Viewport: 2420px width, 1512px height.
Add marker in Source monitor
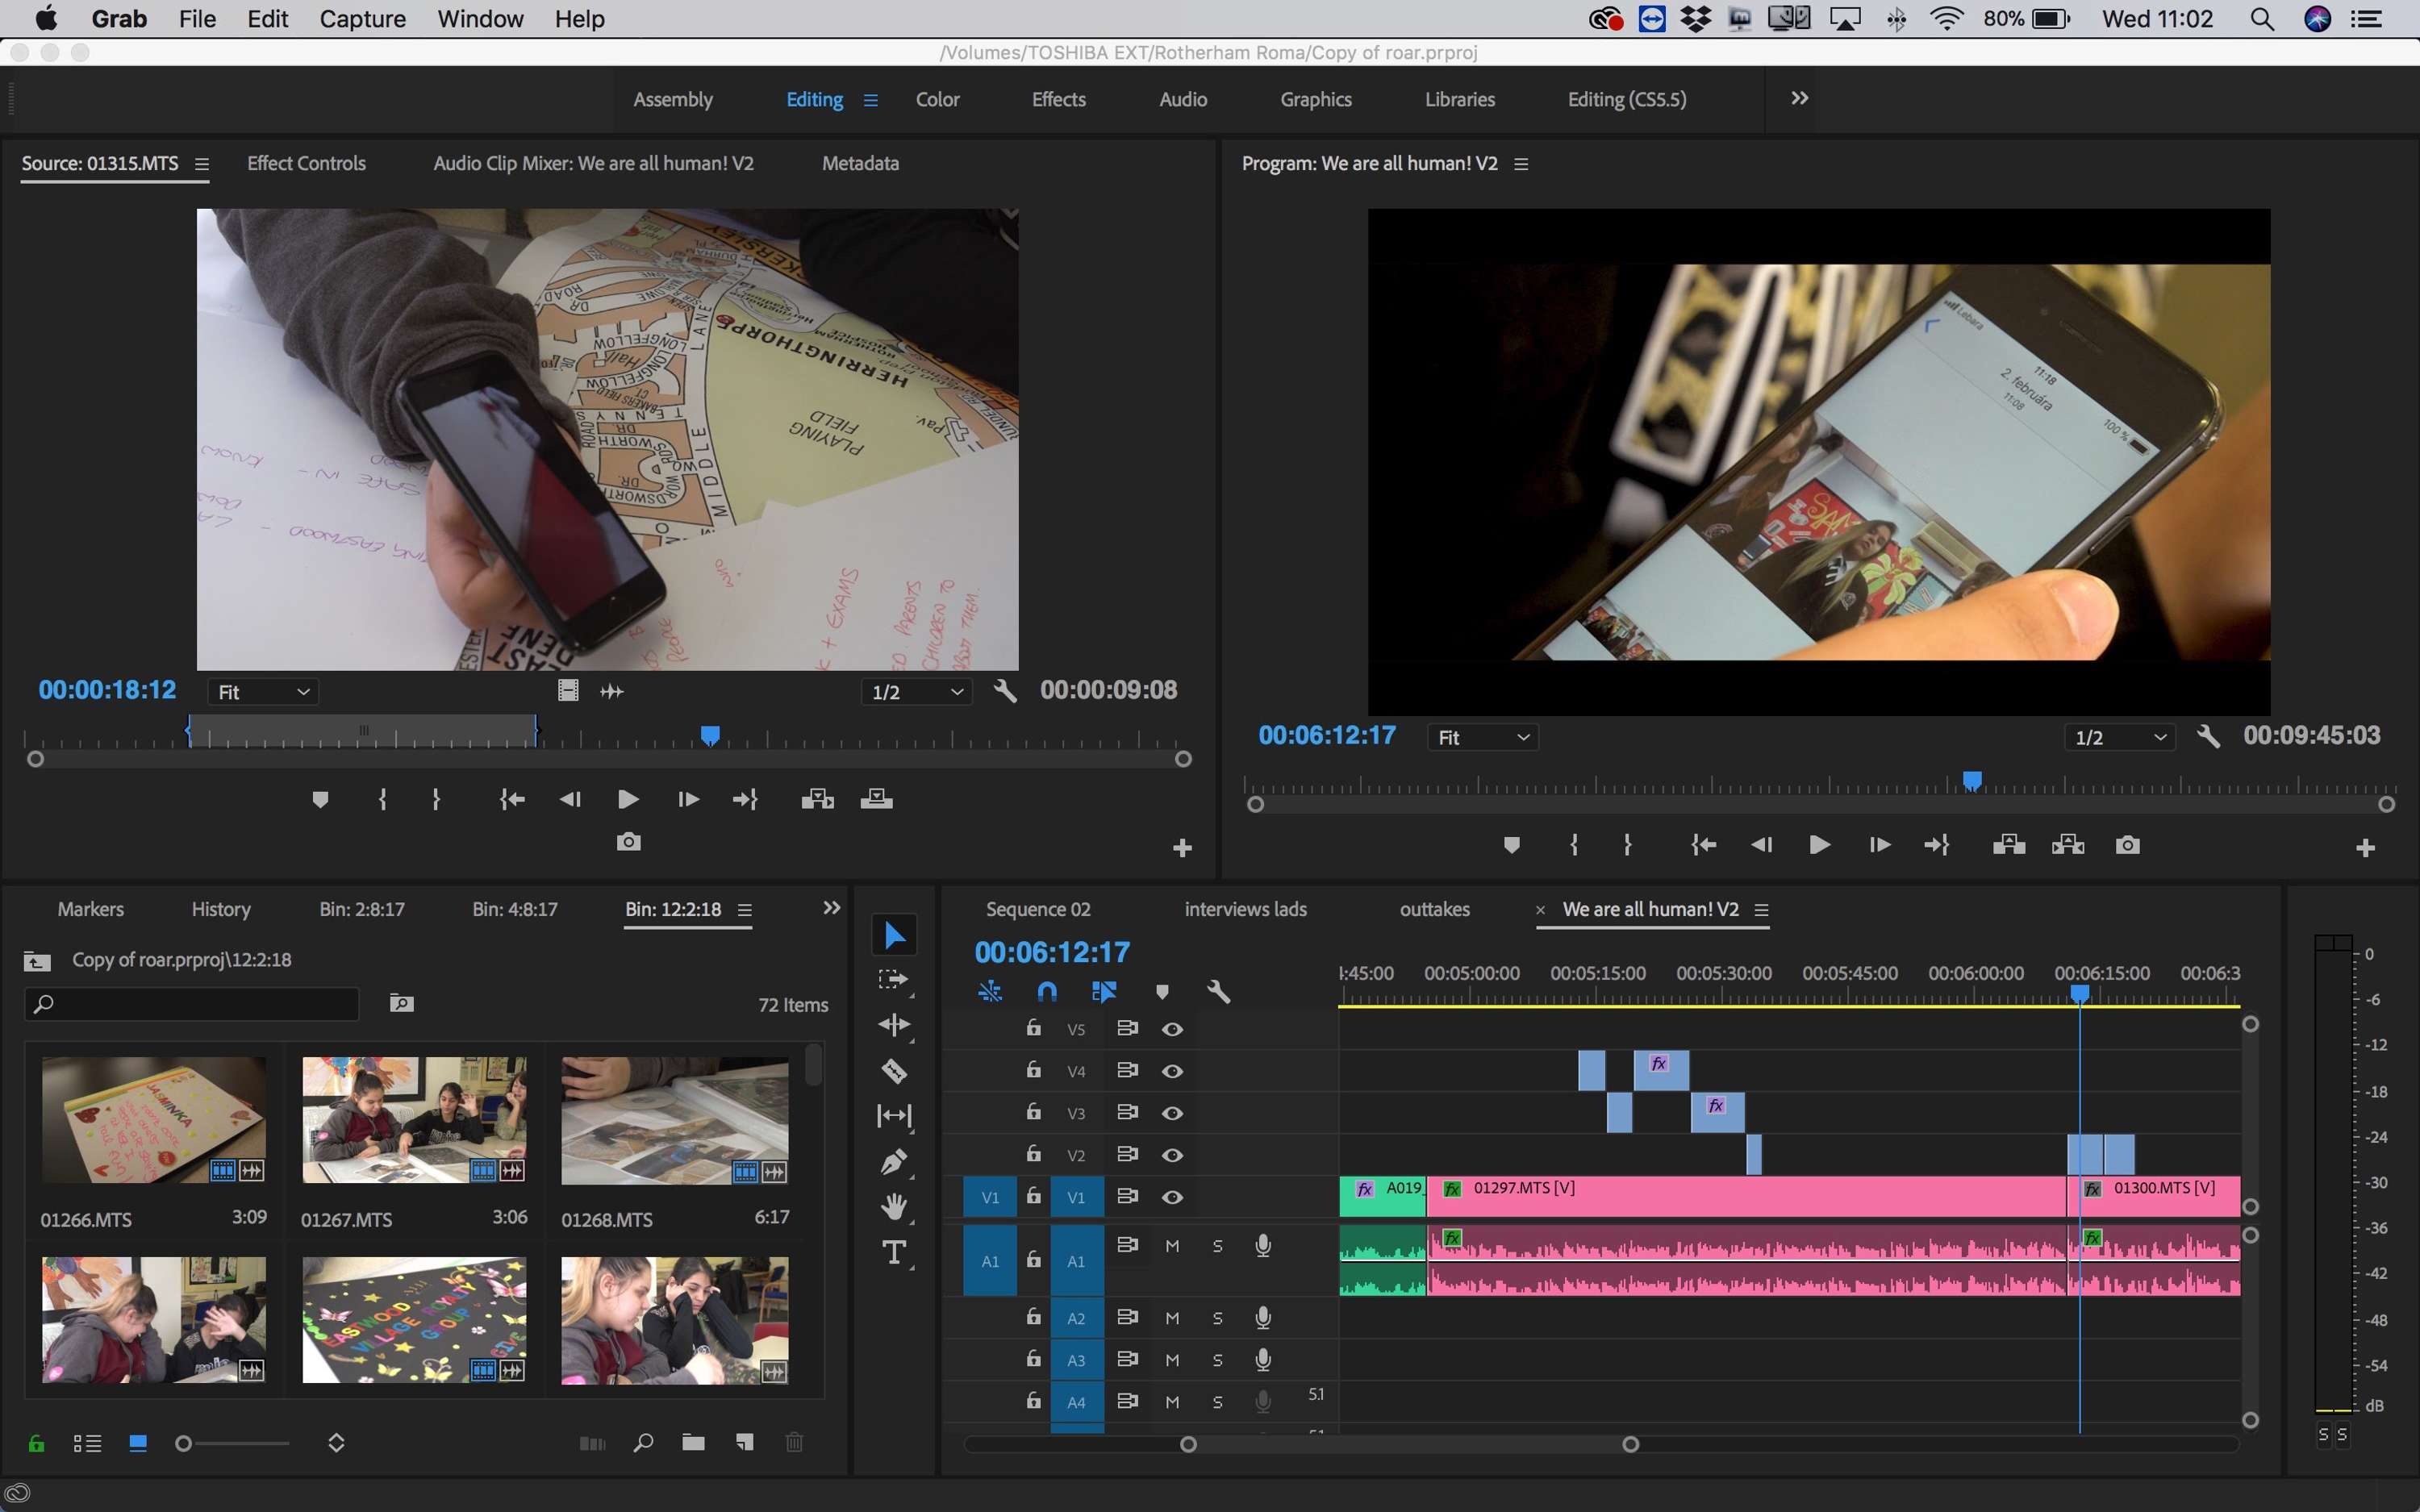[320, 800]
